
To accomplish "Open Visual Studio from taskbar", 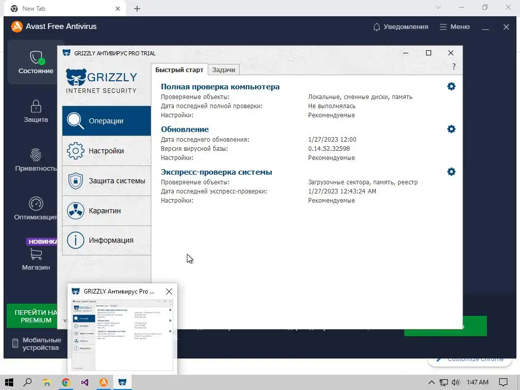I will [85, 382].
